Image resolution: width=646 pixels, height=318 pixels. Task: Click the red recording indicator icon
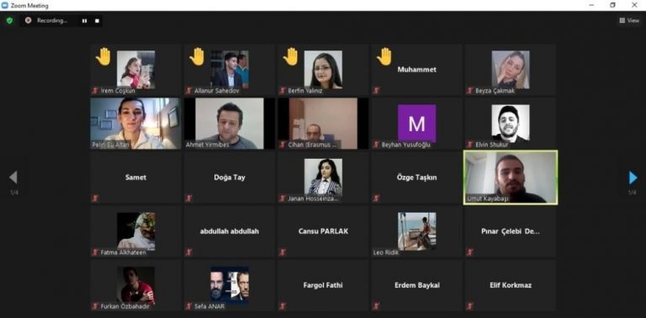click(28, 20)
